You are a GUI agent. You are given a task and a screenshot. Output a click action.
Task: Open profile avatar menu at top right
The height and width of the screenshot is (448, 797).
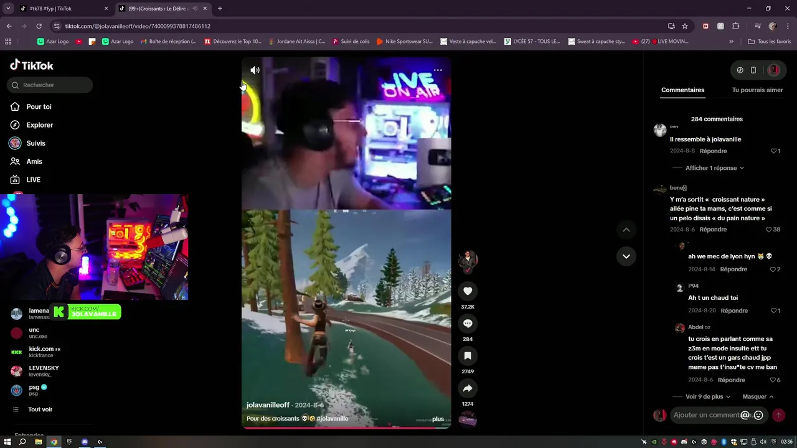[774, 70]
